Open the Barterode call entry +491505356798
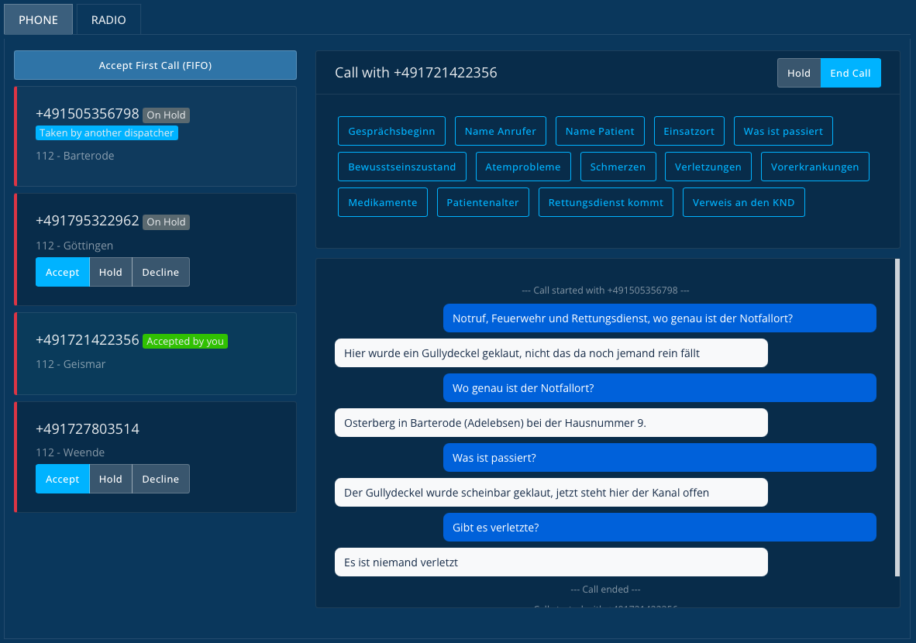The image size is (916, 643). 156,136
